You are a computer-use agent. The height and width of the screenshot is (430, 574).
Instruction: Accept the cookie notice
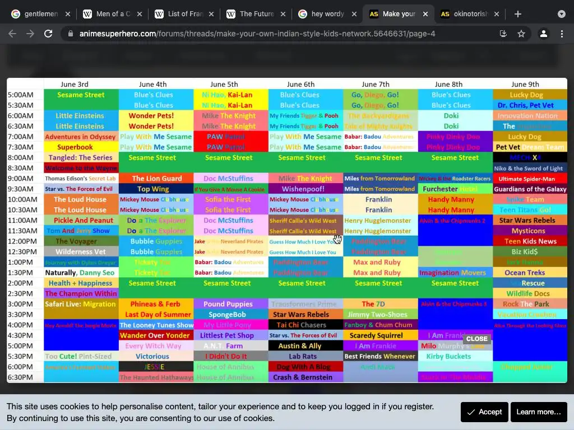click(x=484, y=412)
